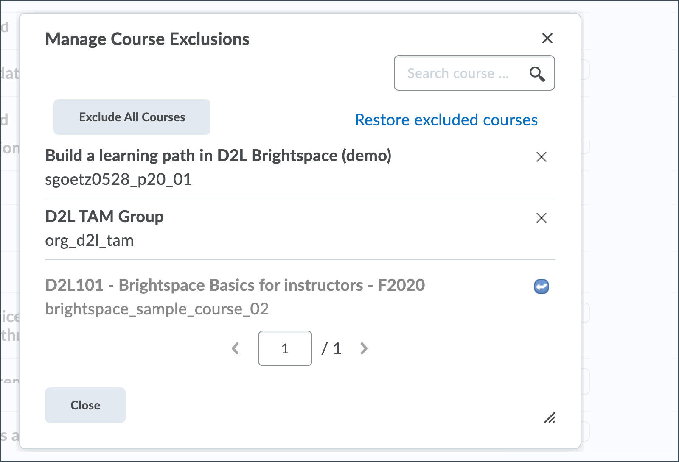Viewport: 679px width, 462px height.
Task: Click the magnifying glass search icon
Action: tap(537, 74)
